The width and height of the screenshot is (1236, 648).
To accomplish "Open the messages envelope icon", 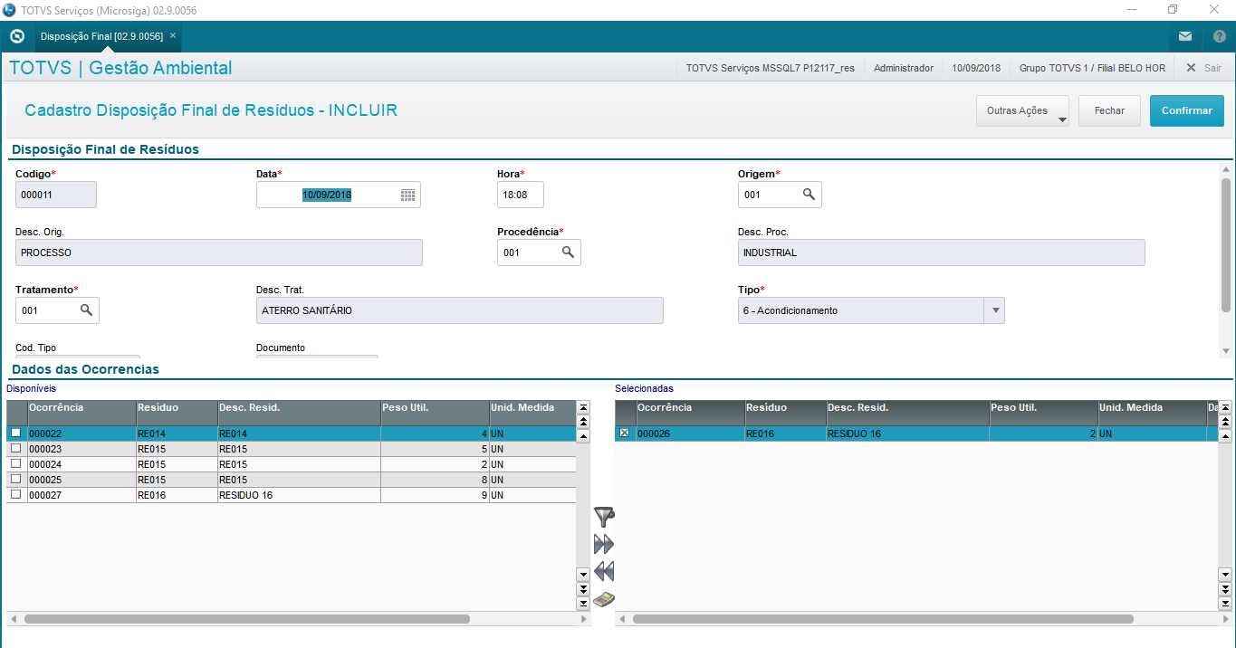I will [1185, 36].
